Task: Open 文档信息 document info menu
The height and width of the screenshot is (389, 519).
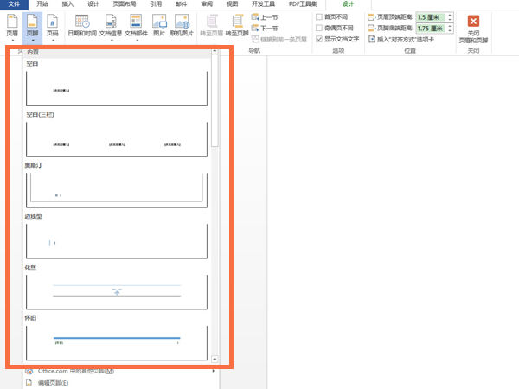Action: pyautogui.click(x=111, y=27)
